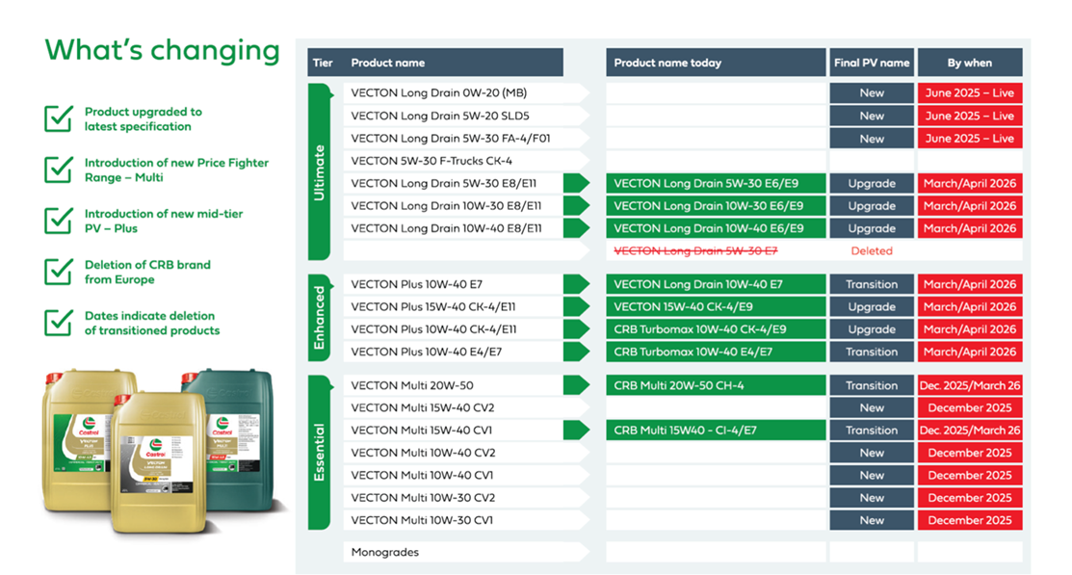Screen dimensions: 1072x575
Task: Click 'December 2025' for VECTON Multi 10W-30 CV1
Action: pos(970,520)
